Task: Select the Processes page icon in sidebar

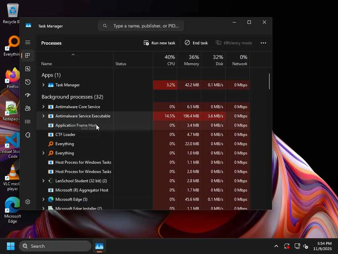Action: [28, 55]
